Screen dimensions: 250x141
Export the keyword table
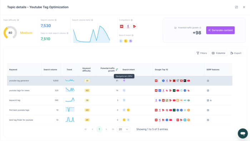(x=236, y=53)
